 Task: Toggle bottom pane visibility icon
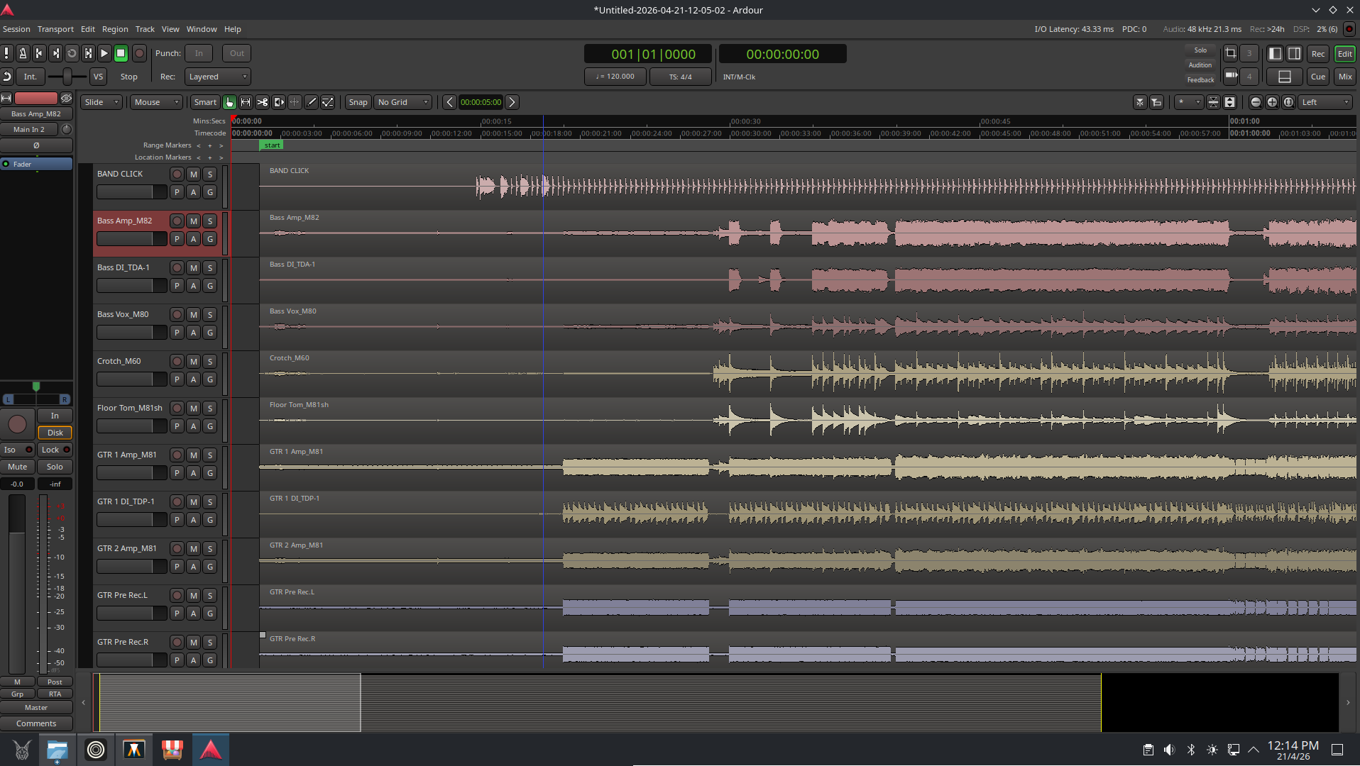tap(1285, 77)
